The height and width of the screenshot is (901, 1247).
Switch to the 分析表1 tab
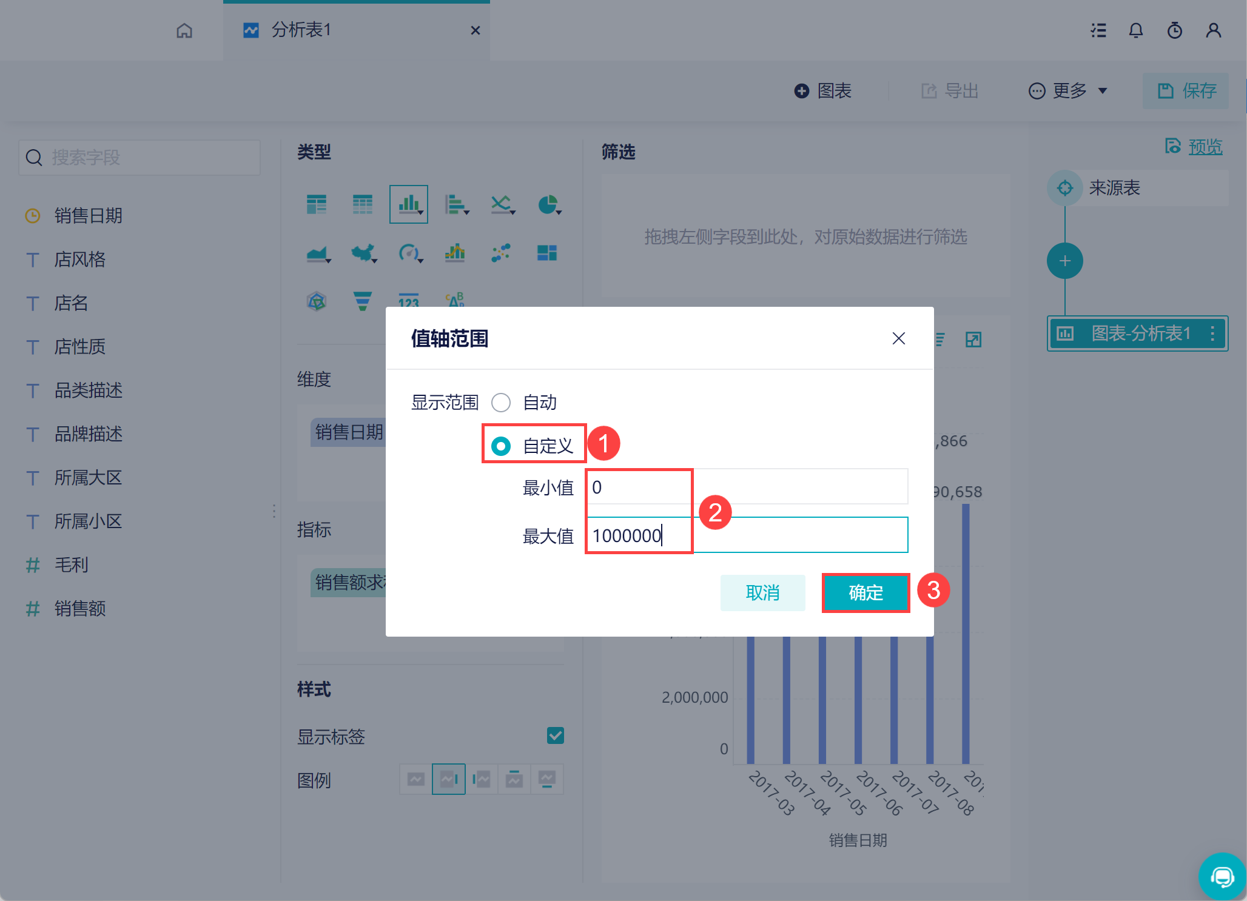point(301,30)
